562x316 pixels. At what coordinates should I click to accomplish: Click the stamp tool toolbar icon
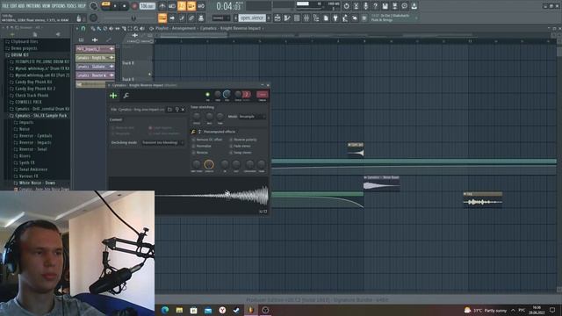pyautogui.click(x=201, y=18)
